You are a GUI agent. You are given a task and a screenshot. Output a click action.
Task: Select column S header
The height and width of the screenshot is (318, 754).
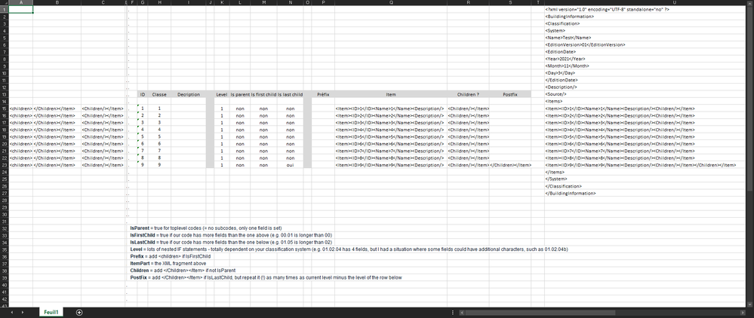pos(510,2)
